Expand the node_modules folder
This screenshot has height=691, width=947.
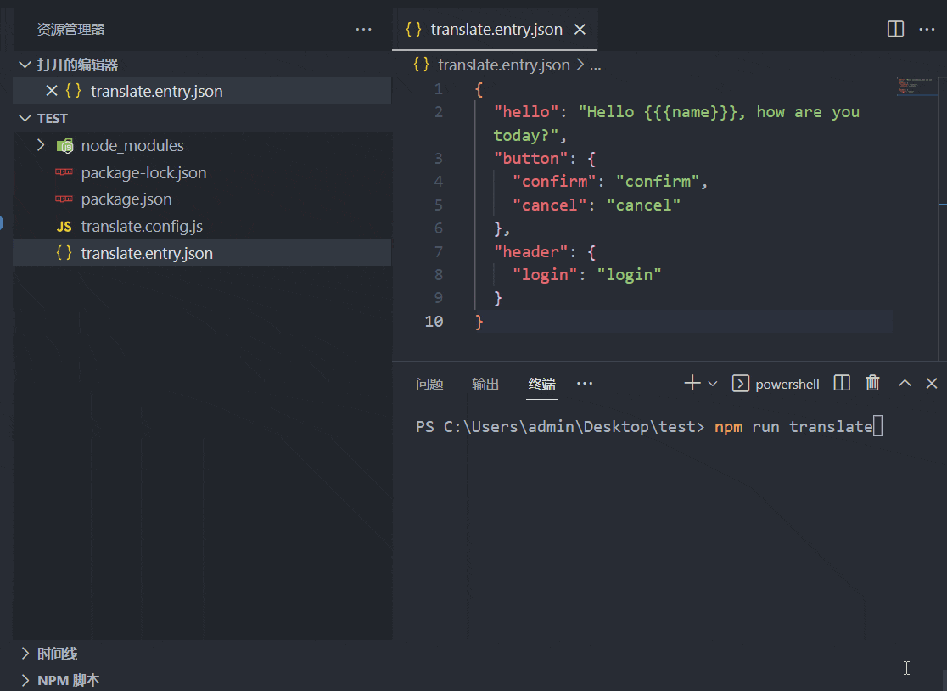[x=41, y=145]
